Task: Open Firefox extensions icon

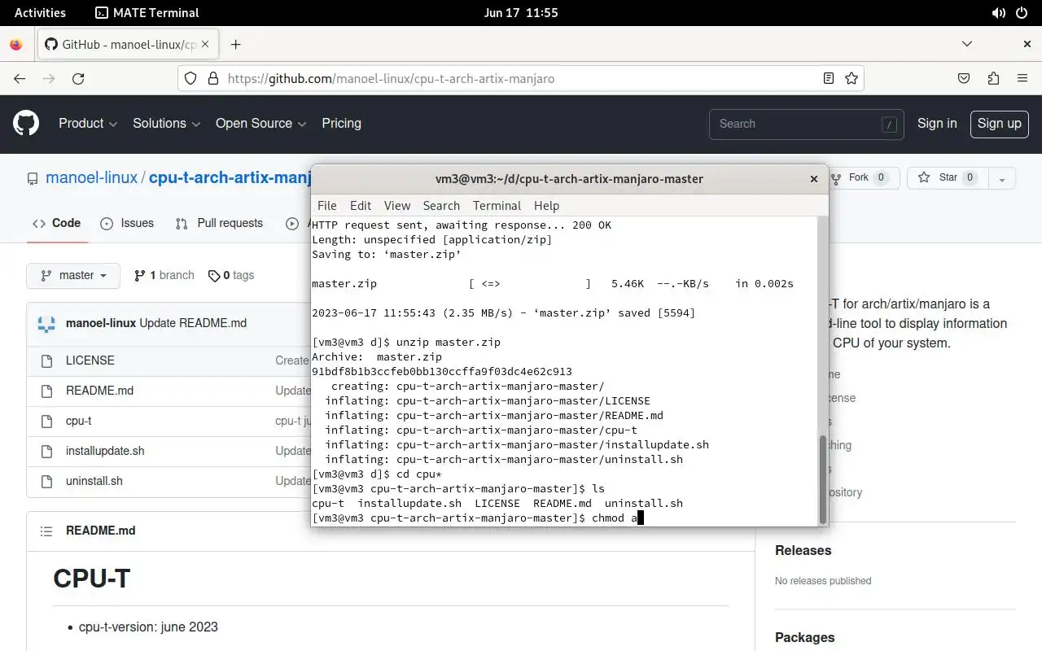Action: (993, 79)
